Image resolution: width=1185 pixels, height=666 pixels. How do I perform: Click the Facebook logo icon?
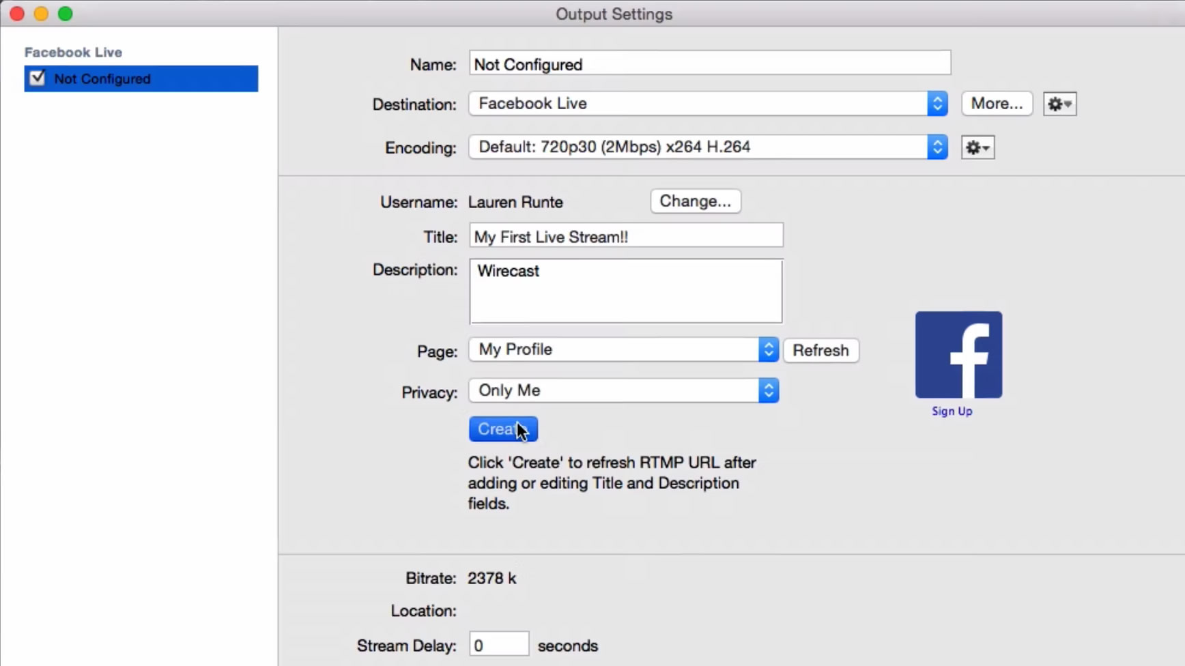click(x=958, y=355)
